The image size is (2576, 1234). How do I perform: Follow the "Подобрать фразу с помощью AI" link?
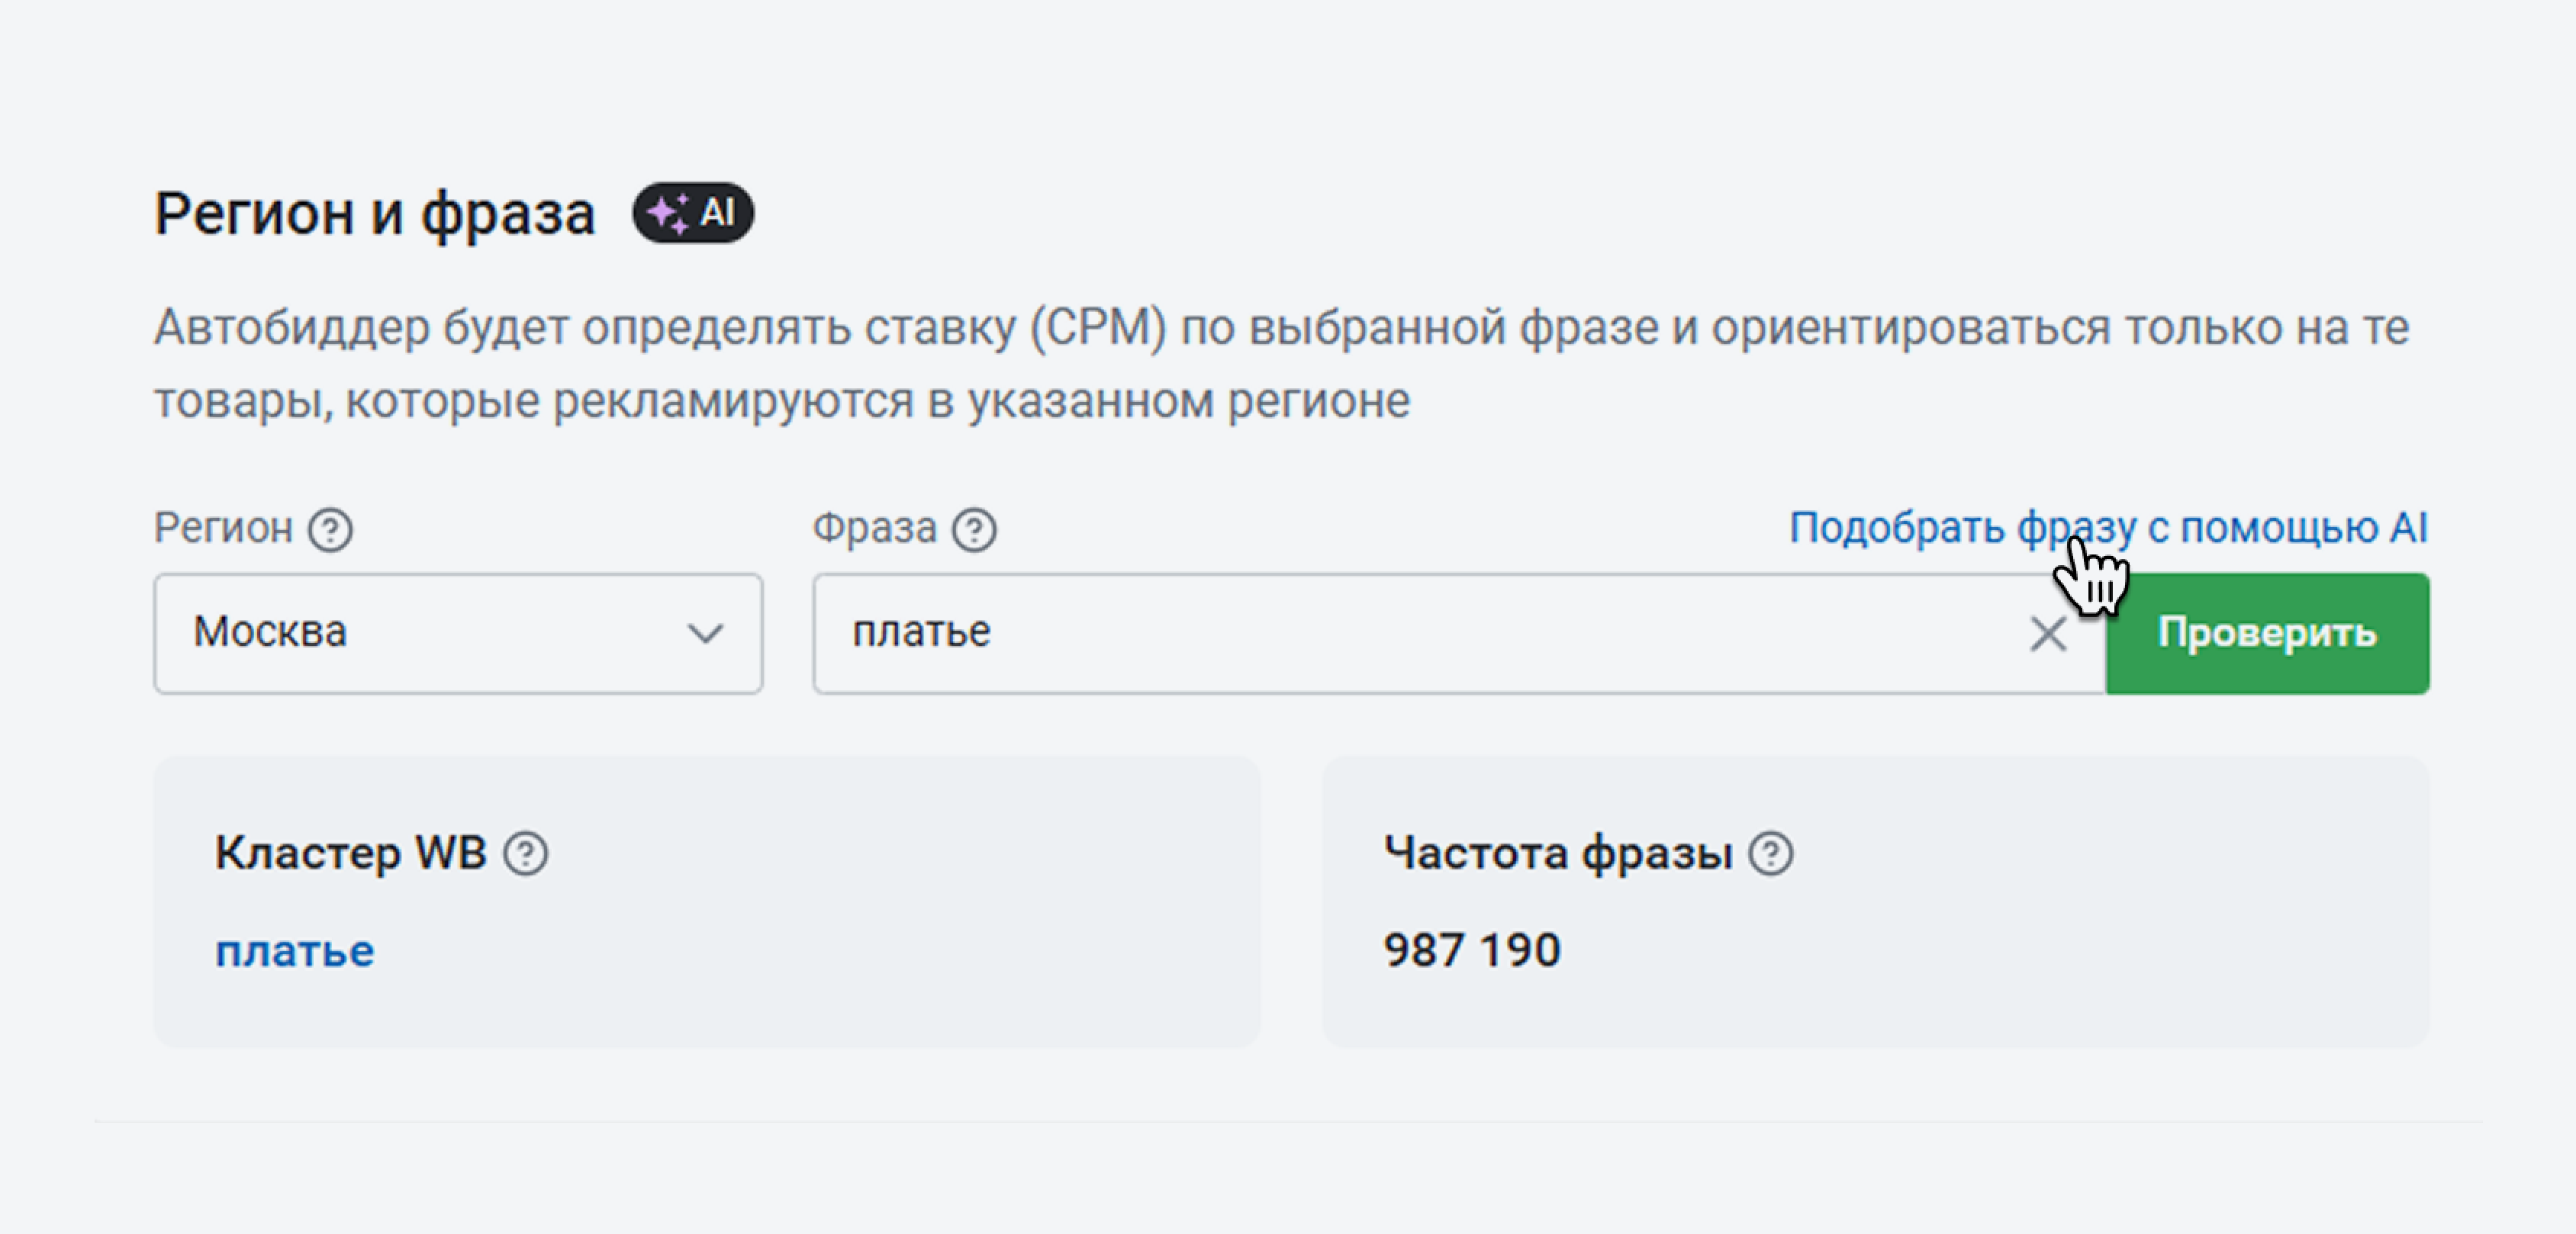point(2108,526)
